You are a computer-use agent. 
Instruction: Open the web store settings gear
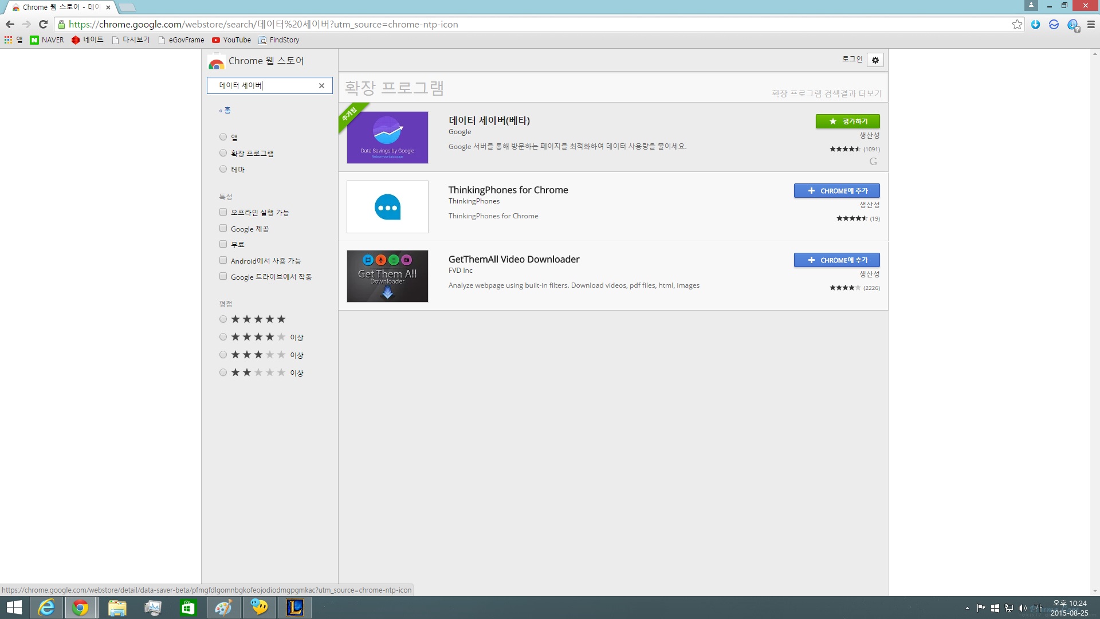click(875, 60)
